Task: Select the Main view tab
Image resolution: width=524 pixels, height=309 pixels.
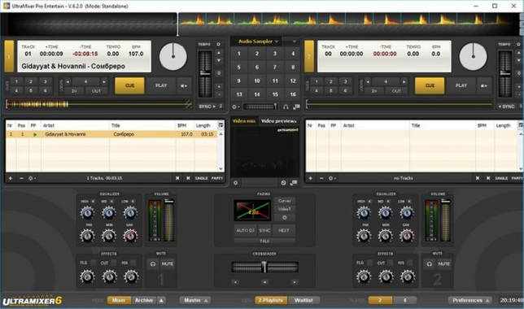Action: click(x=119, y=300)
